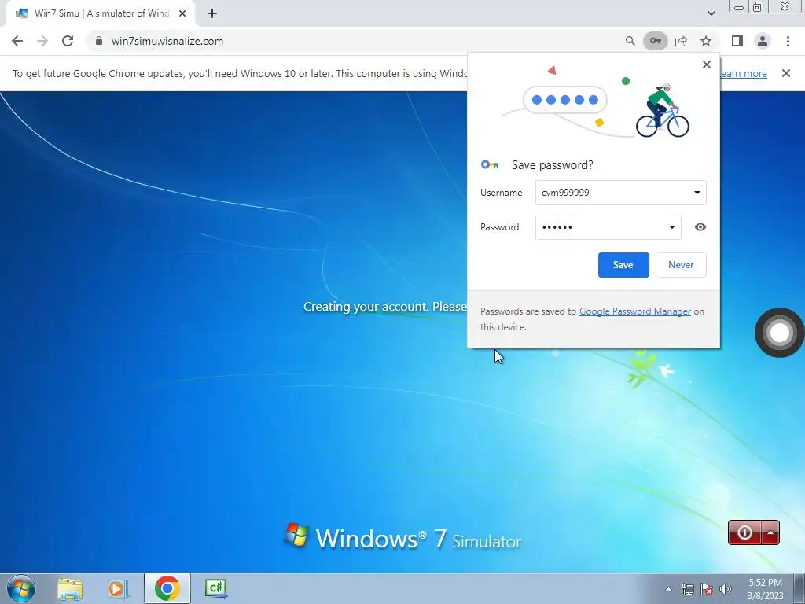Click the password key icon
The height and width of the screenshot is (604, 805).
(655, 41)
